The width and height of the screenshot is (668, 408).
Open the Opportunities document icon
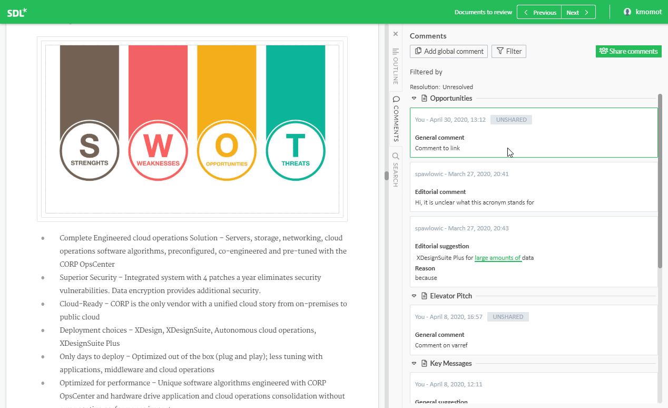[x=424, y=98]
